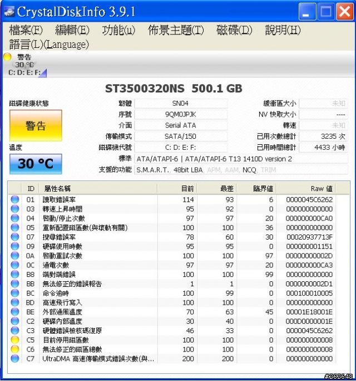The height and width of the screenshot is (381, 356).
Task: Click blue status dot for 07 搜尋錯誤率
Action: pyautogui.click(x=15, y=237)
